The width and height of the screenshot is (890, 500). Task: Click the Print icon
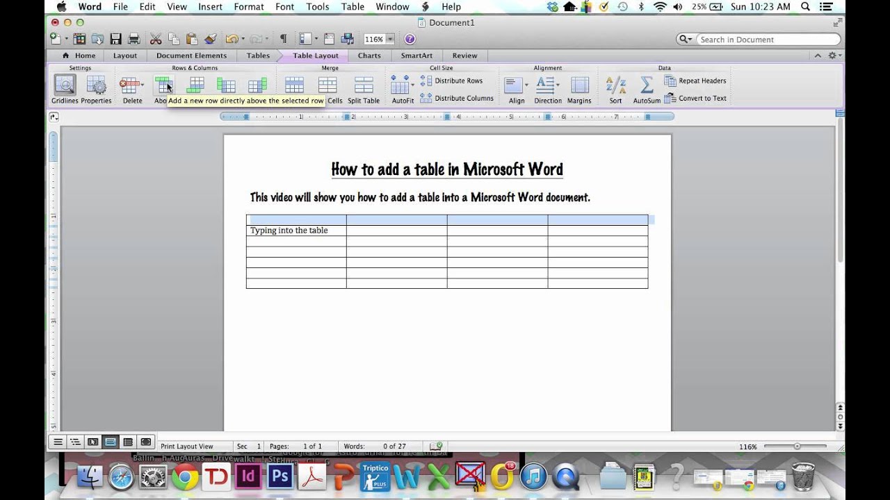pos(134,39)
